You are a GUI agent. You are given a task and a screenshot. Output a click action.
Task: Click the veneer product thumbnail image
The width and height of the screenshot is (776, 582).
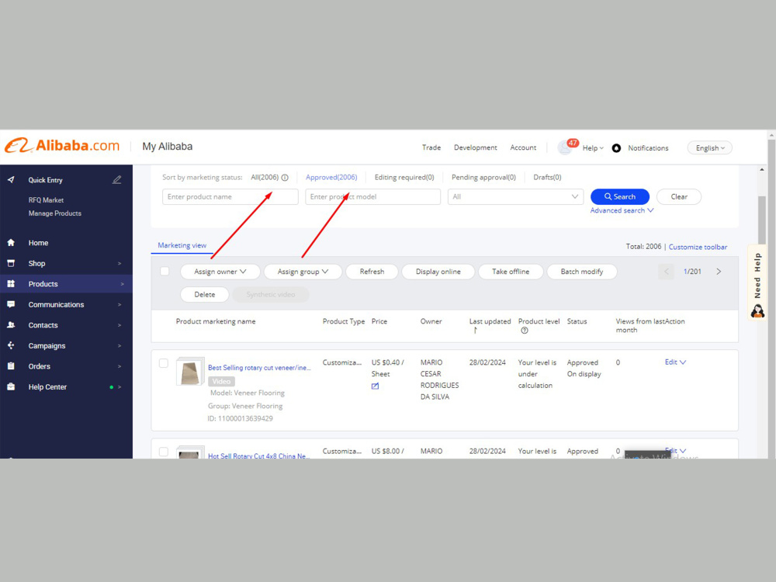click(190, 372)
